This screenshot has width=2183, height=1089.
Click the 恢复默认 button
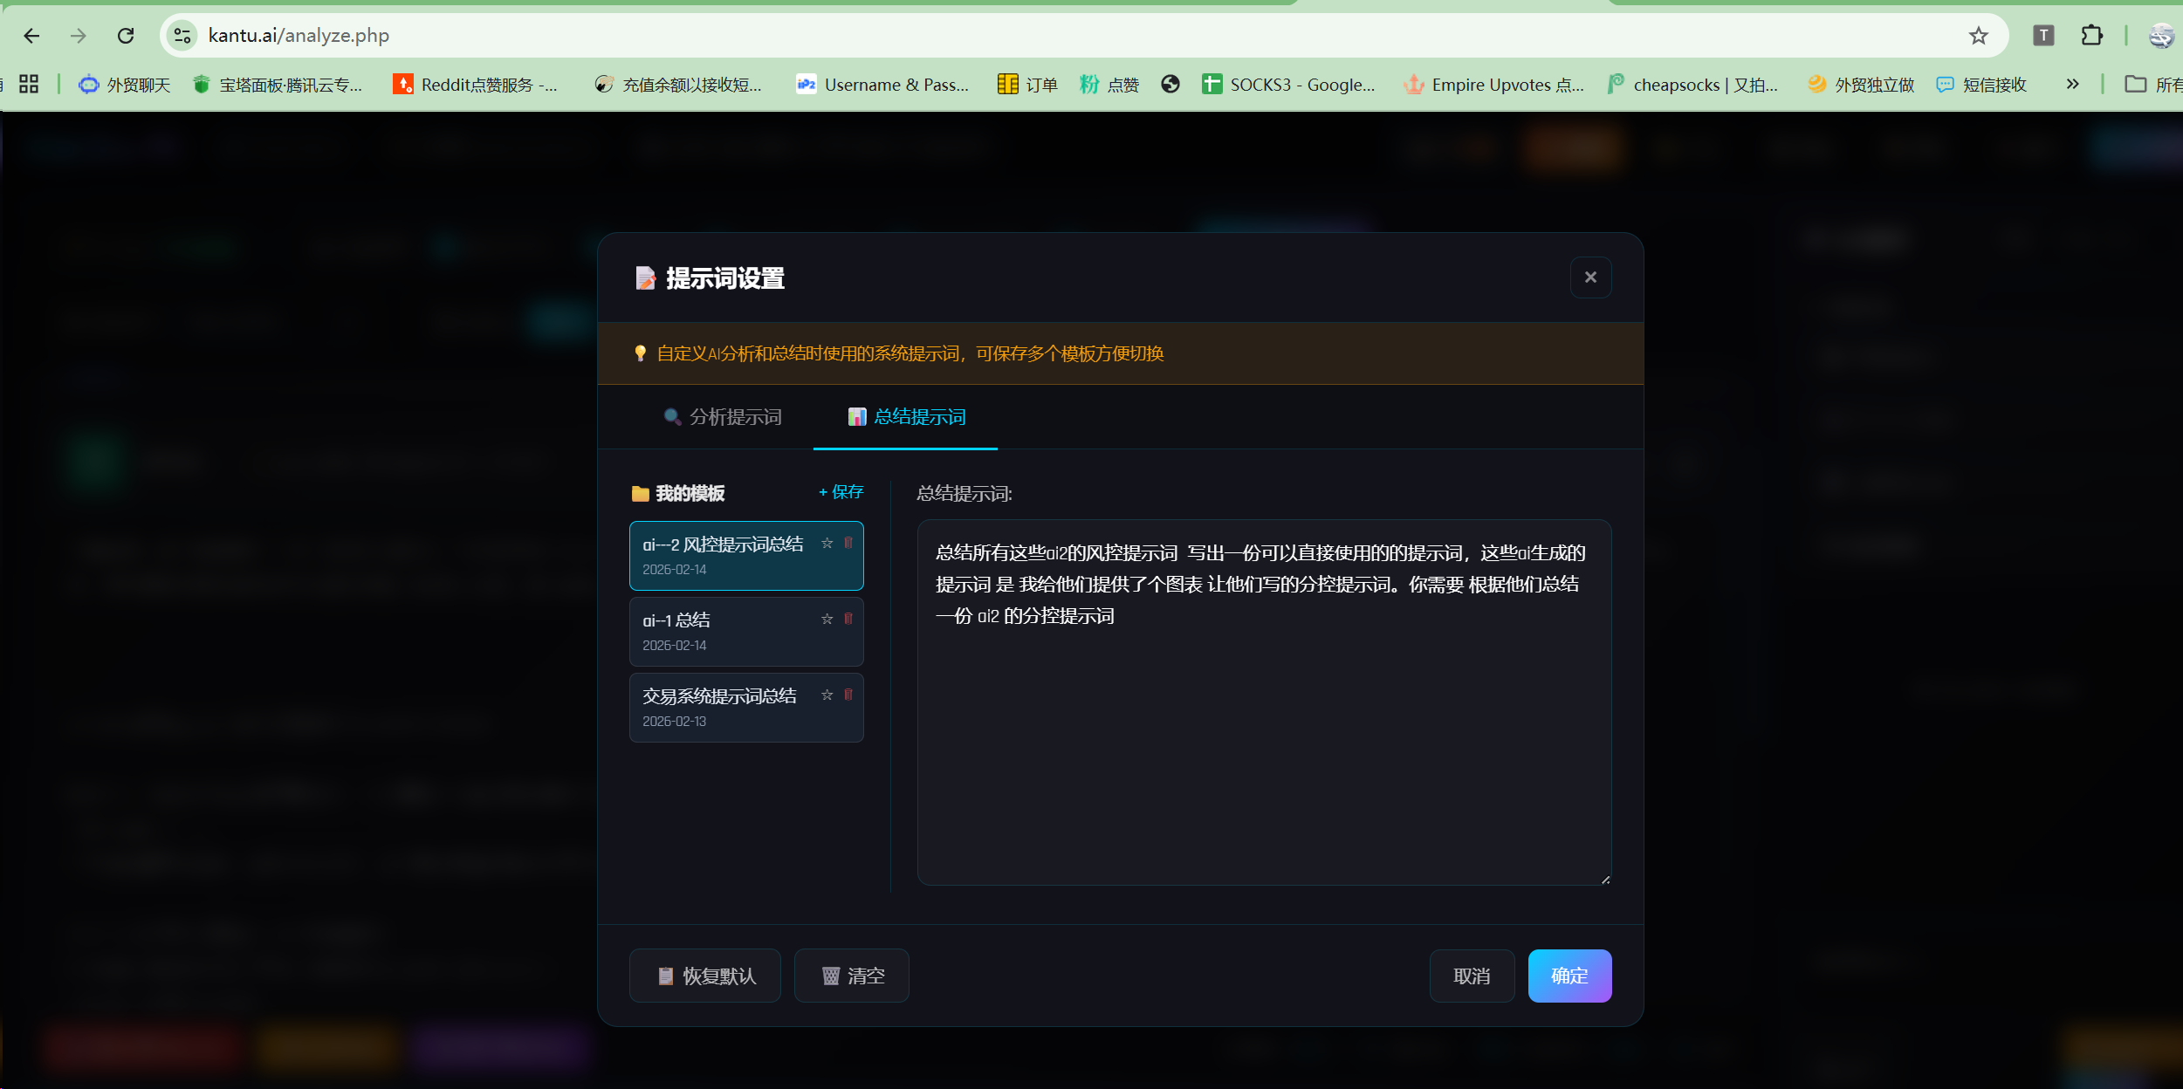(705, 976)
